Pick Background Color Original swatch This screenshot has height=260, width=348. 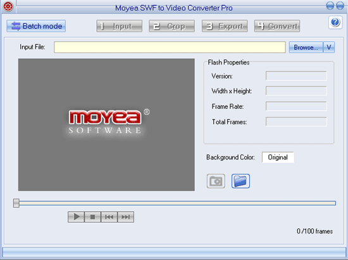point(278,158)
